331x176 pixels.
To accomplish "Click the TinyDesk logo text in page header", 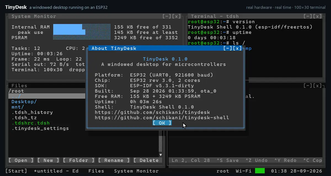I will (x=15, y=7).
